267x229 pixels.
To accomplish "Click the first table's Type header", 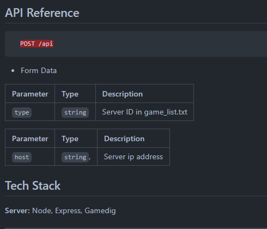I will pyautogui.click(x=70, y=94).
